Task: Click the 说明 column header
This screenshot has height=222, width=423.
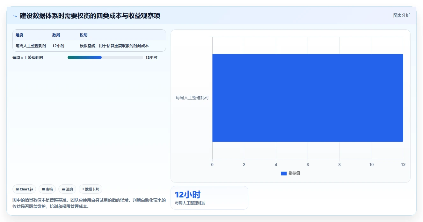Action: [84, 35]
